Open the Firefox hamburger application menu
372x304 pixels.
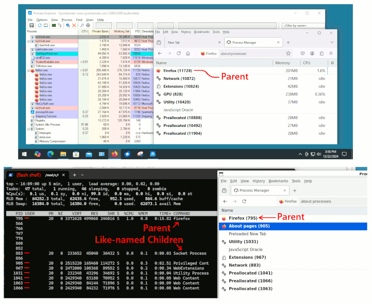(x=331, y=54)
